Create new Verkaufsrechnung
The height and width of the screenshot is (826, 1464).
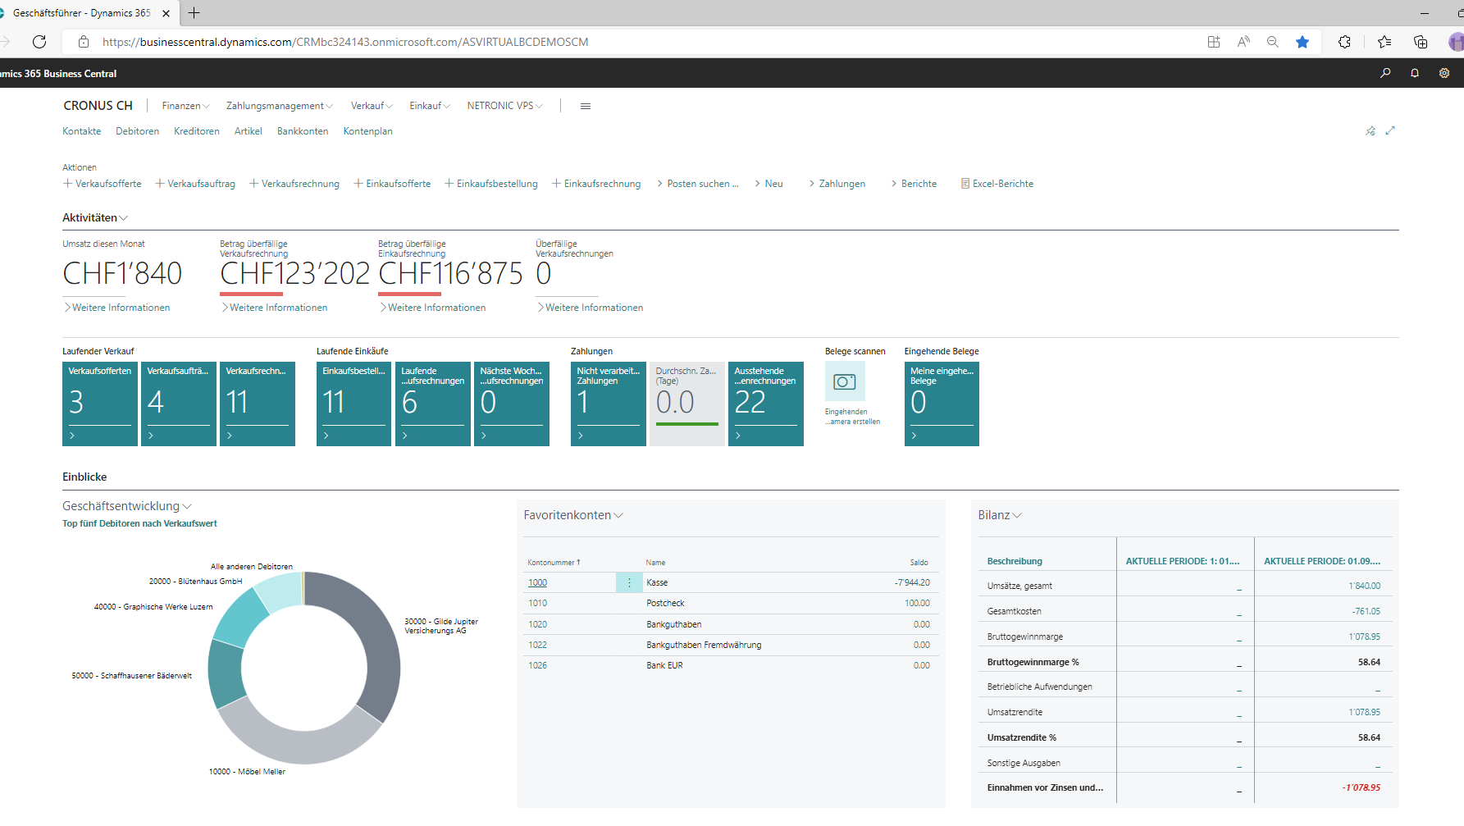click(294, 184)
